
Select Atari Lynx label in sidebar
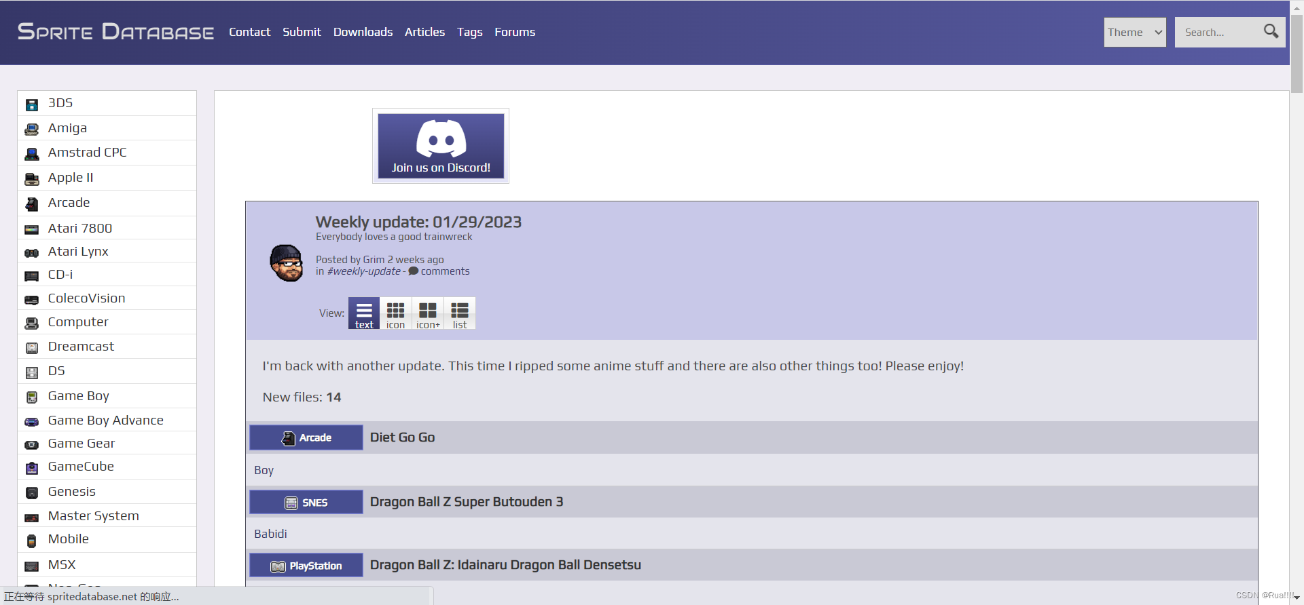[78, 252]
